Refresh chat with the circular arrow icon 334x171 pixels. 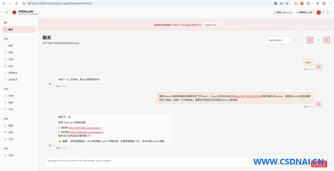(x=296, y=40)
